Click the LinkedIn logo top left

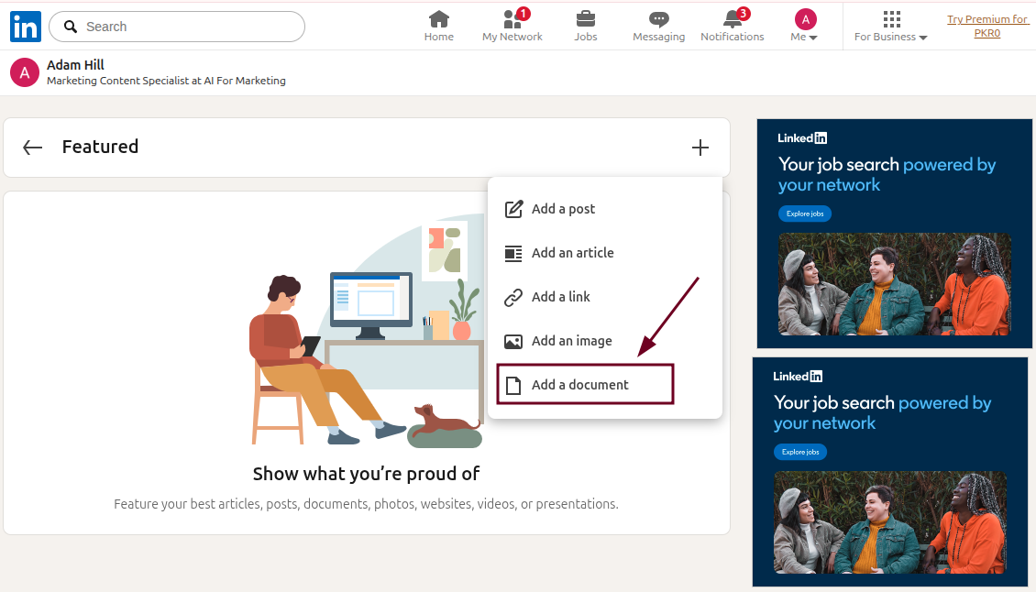pyautogui.click(x=25, y=26)
